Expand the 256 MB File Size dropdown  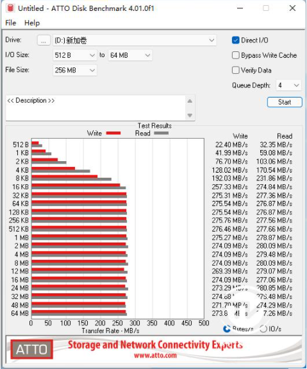[75, 70]
